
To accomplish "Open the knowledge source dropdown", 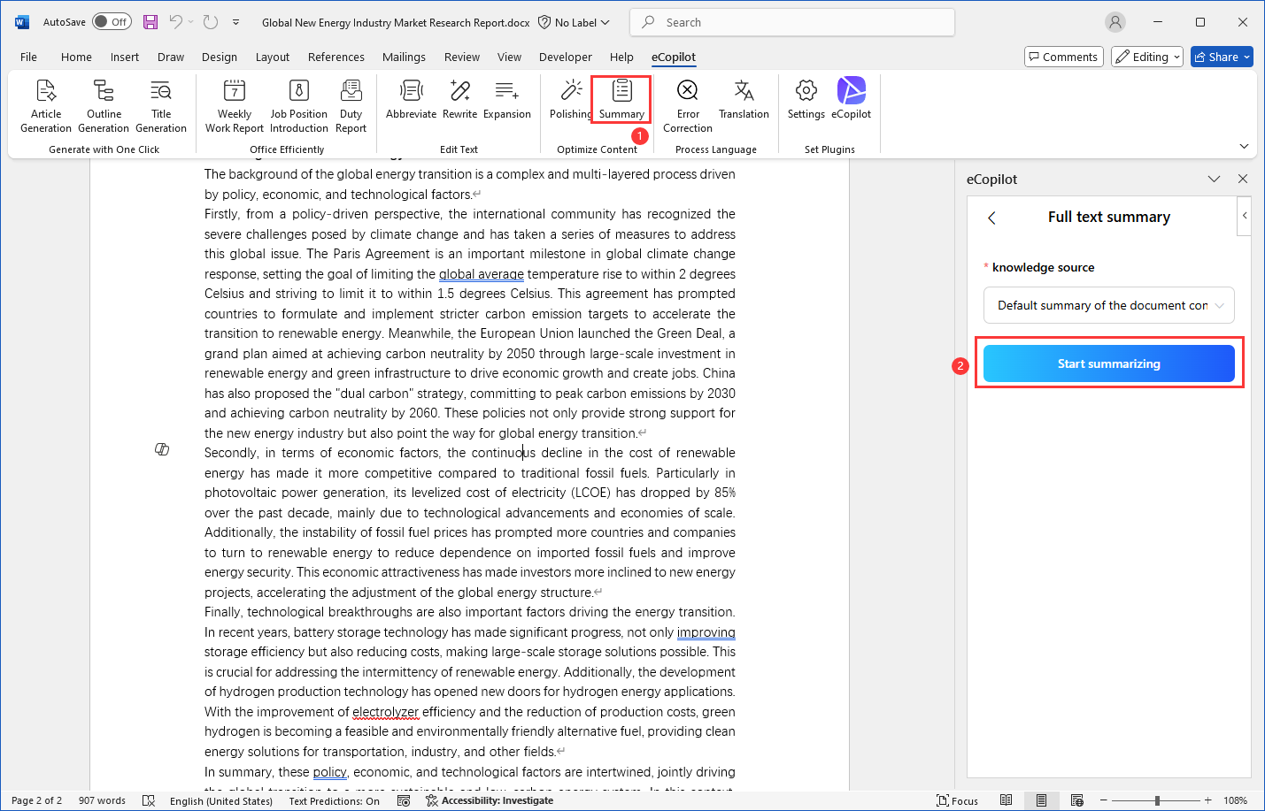I will [1108, 304].
